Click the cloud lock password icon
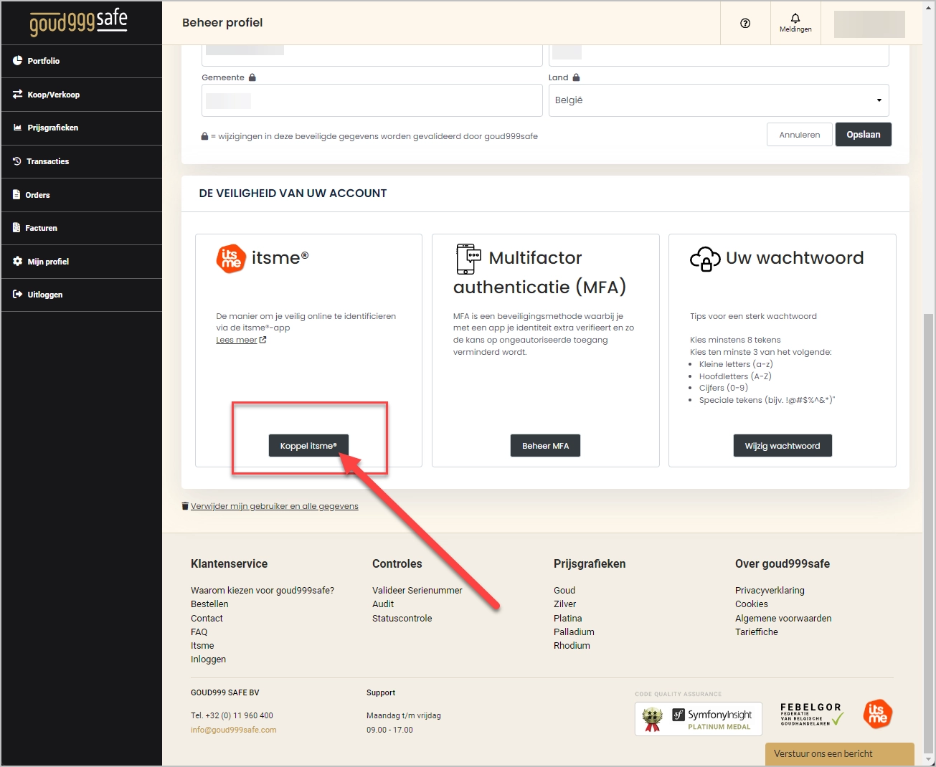The image size is (936, 767). tap(705, 259)
